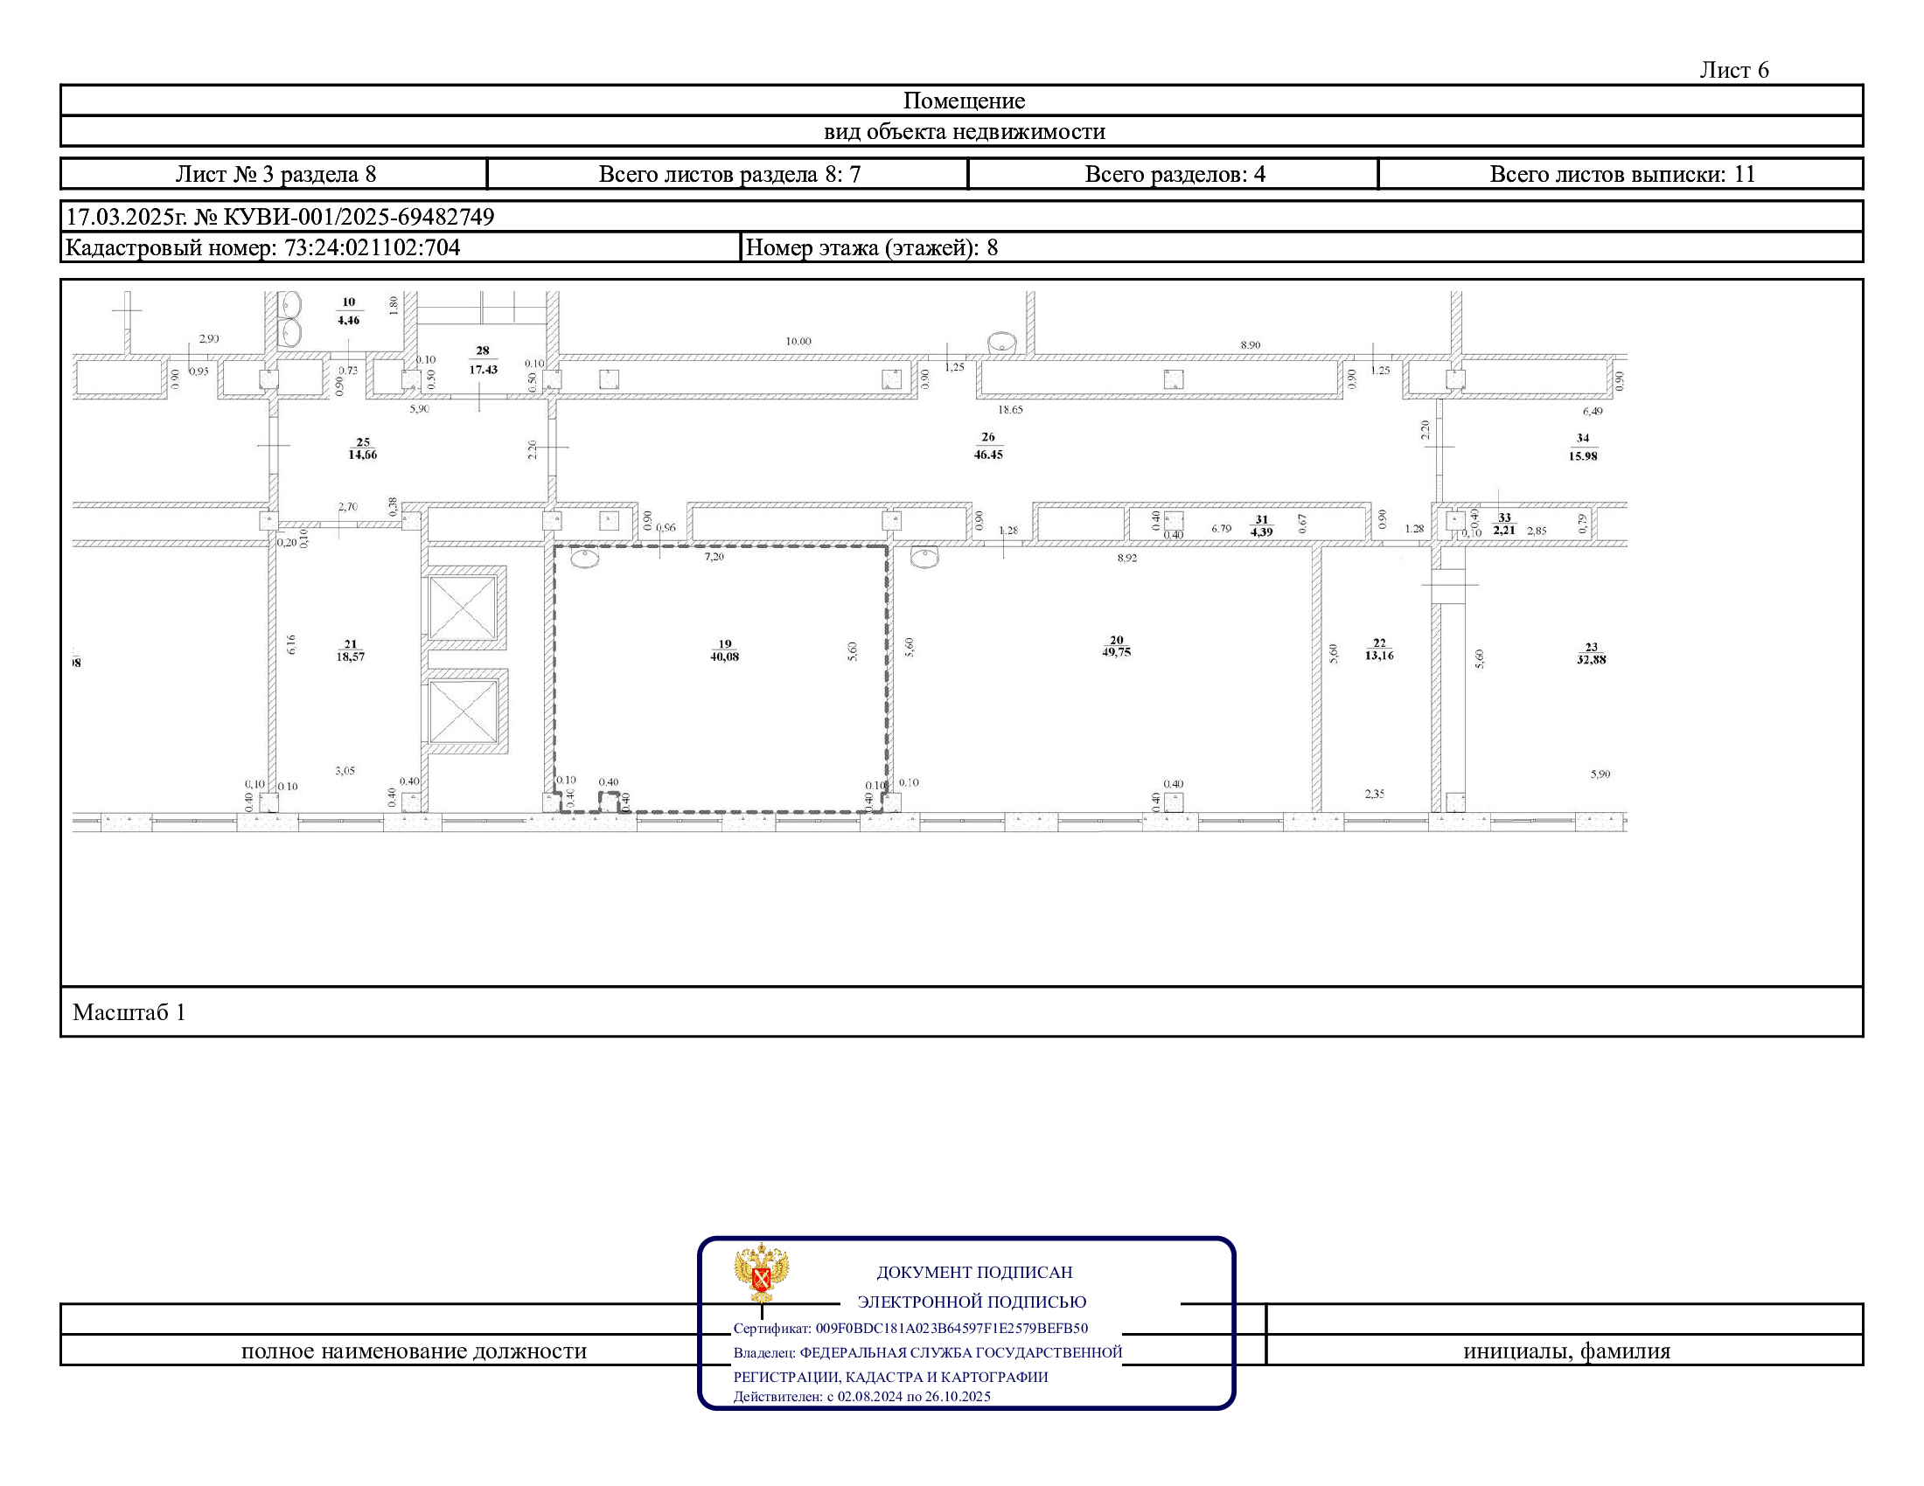Select room 19 label with area 40,08

[x=724, y=650]
